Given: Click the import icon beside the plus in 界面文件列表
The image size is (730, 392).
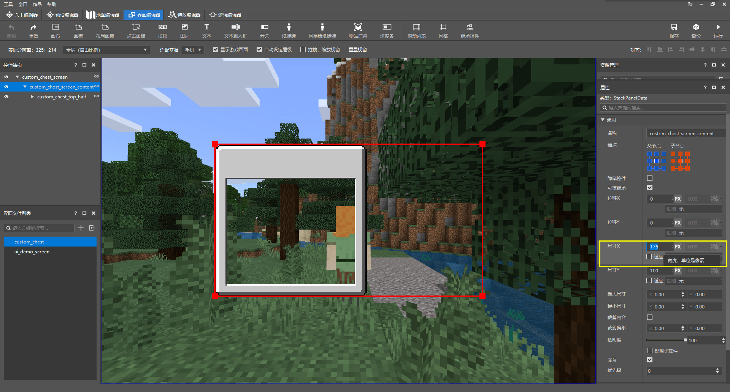Looking at the screenshot, I should 92,228.
